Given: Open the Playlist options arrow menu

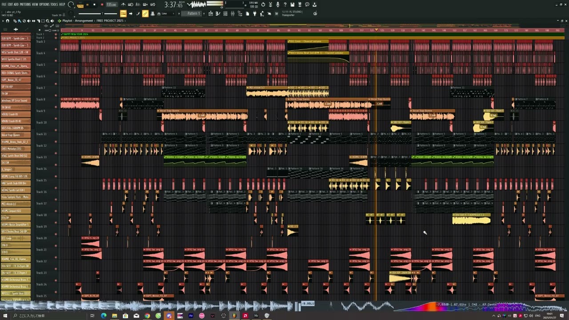Looking at the screenshot, I should click(3, 21).
